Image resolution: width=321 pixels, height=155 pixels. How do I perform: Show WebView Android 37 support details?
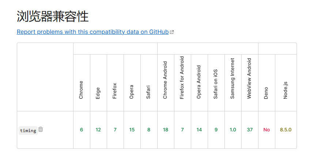pos(250,130)
